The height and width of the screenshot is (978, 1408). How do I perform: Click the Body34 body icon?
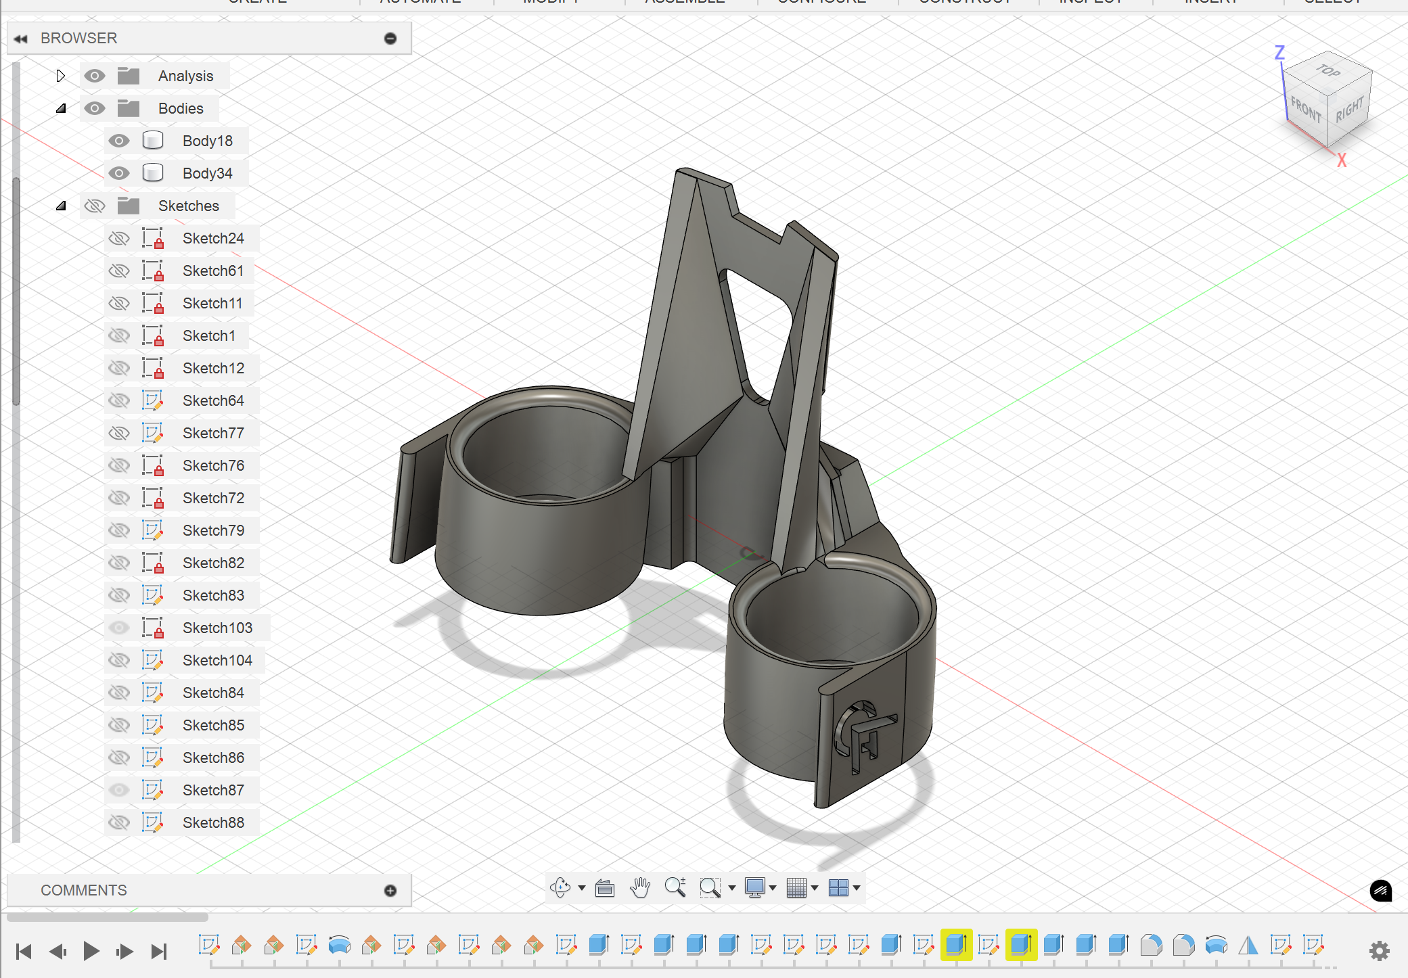click(x=153, y=173)
